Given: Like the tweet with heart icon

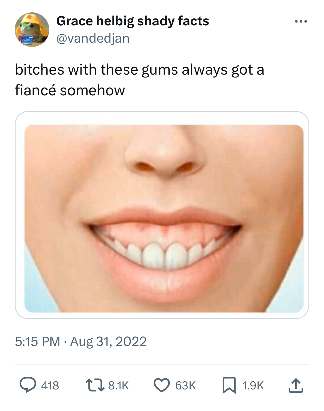Looking at the screenshot, I should pyautogui.click(x=162, y=385).
